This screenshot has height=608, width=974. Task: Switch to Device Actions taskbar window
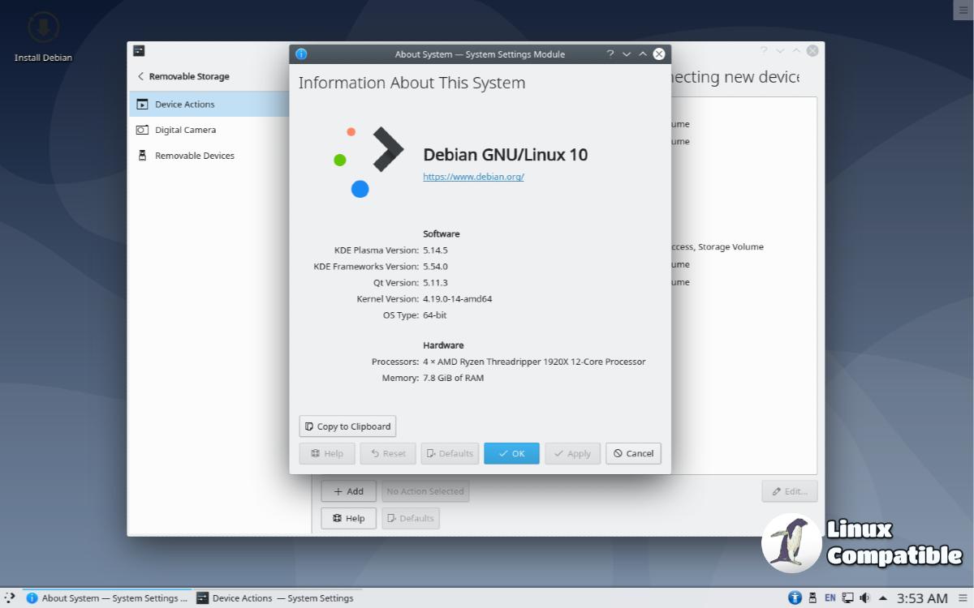coord(275,598)
